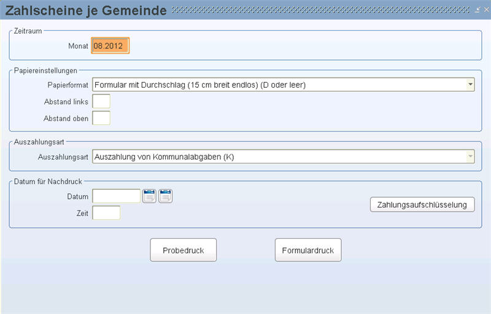Open the first calendar icon beside Datum
This screenshot has width=491, height=314.
click(149, 196)
